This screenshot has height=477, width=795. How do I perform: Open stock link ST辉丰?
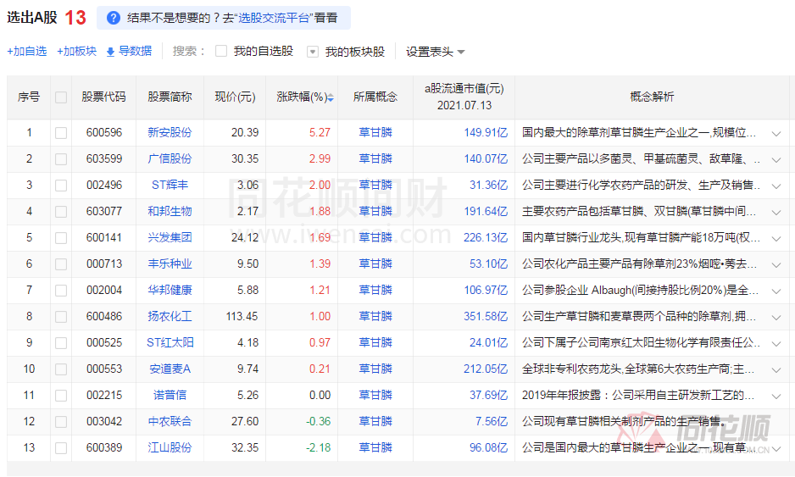(x=170, y=186)
